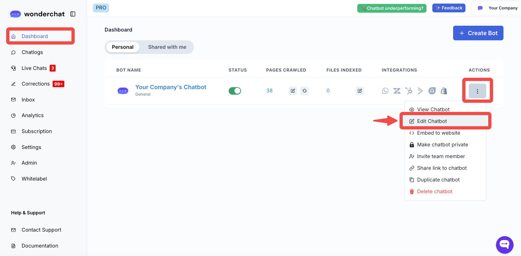The width and height of the screenshot is (521, 256).
Task: Click the Shopify integration icon
Action: click(444, 91)
